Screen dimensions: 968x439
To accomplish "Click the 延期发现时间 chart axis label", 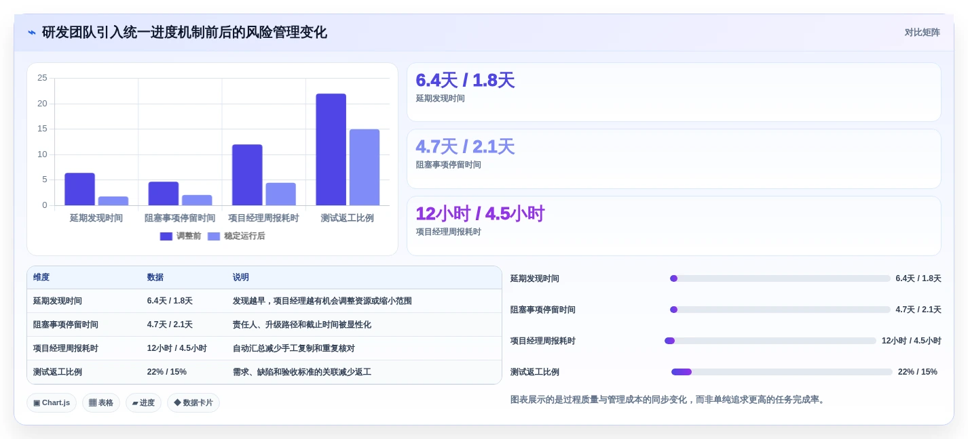I will [x=96, y=218].
